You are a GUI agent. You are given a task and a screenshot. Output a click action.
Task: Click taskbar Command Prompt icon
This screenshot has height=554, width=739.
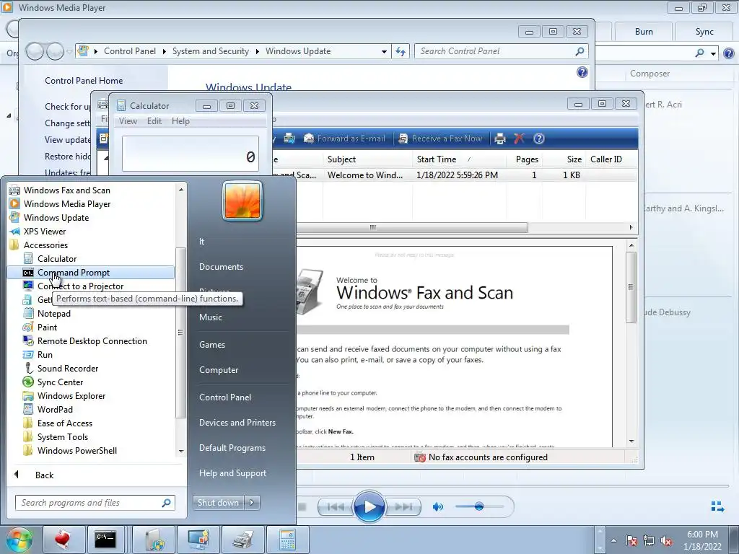[x=105, y=540]
